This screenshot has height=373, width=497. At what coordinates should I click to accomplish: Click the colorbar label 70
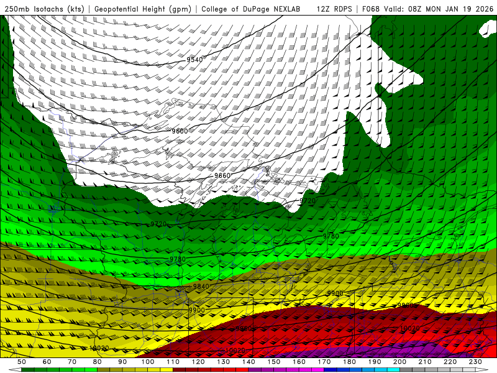click(x=72, y=362)
